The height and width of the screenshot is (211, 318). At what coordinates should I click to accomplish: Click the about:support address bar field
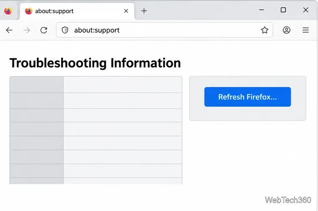164,30
